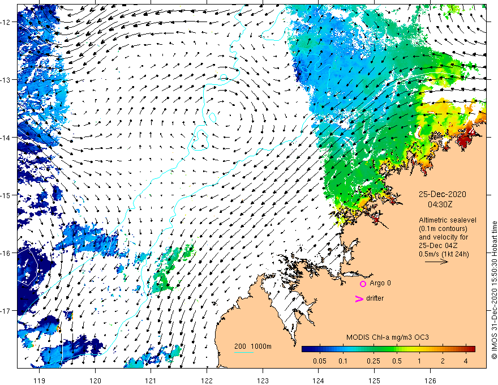This screenshot has height=385, width=498.
Task: Click the cyan 200 1000m contour legend line
Action: (x=244, y=352)
